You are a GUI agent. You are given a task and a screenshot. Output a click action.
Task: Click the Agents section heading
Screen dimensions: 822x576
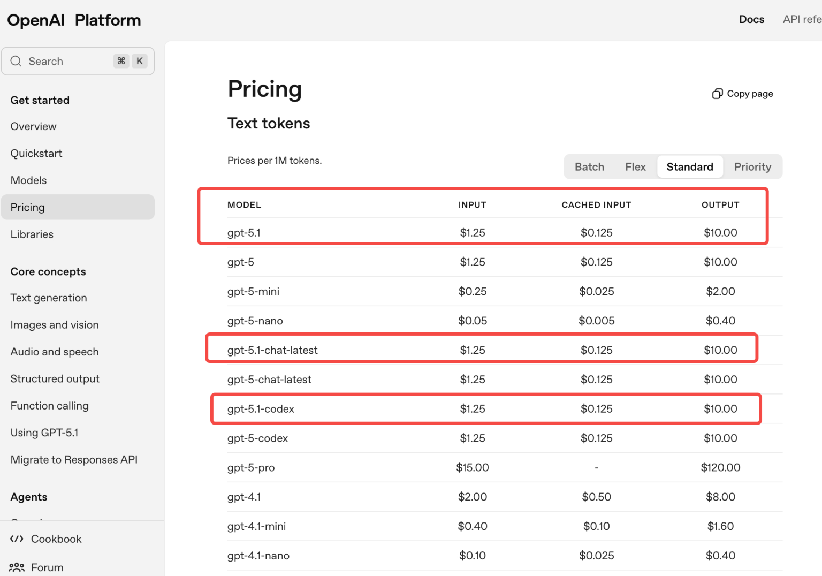(29, 497)
